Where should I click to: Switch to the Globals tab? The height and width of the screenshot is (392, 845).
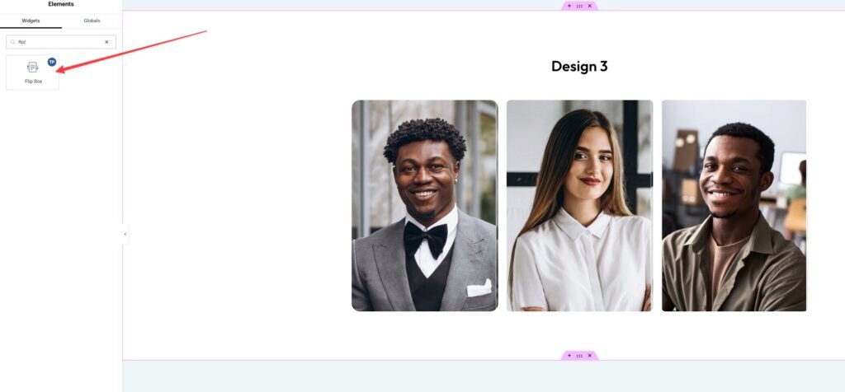pyautogui.click(x=92, y=21)
